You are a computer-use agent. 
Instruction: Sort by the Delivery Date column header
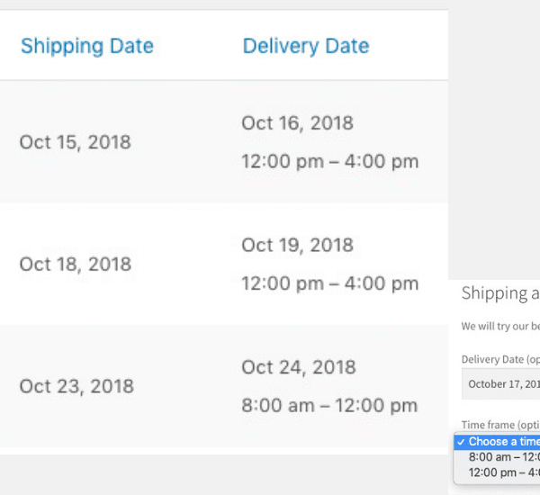306,46
